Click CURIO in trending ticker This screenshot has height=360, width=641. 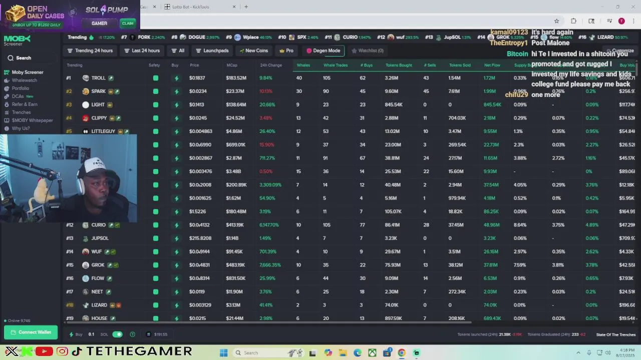[x=350, y=37]
